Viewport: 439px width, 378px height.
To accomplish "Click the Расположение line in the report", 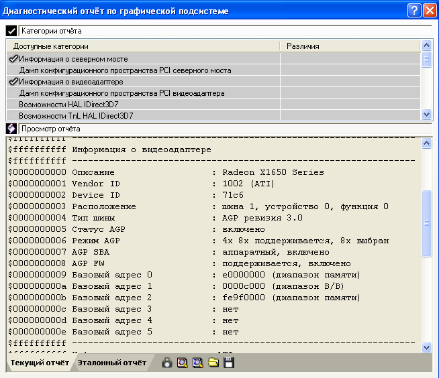I will click(198, 206).
